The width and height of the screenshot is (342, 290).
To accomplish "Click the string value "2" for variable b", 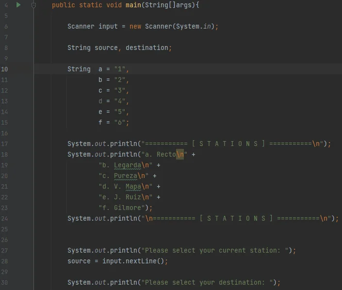I will click(120, 80).
